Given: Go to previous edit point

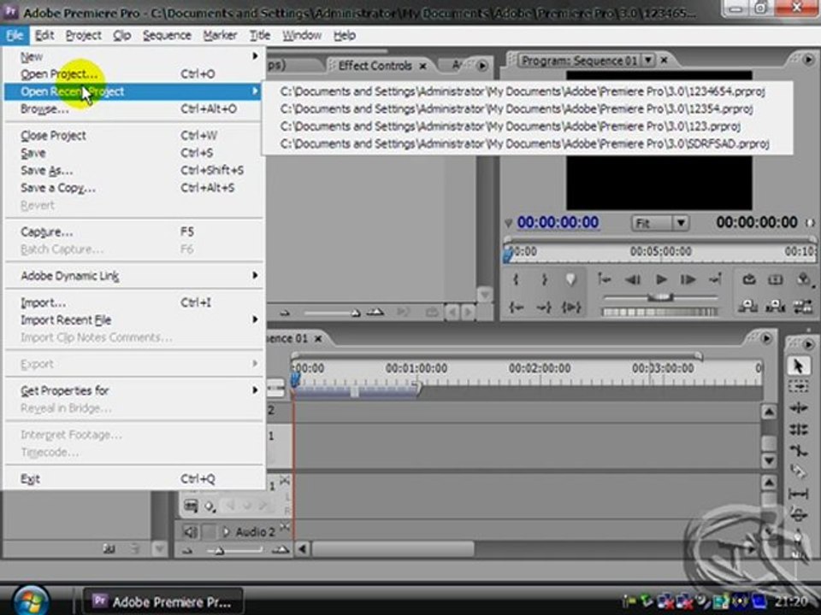Looking at the screenshot, I should [605, 280].
